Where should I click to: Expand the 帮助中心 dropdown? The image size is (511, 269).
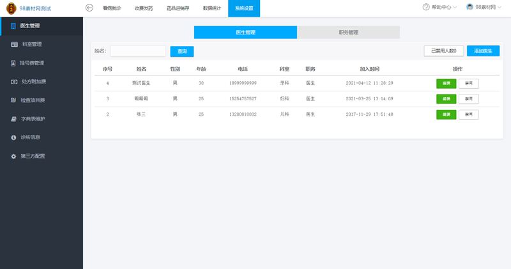(x=441, y=8)
